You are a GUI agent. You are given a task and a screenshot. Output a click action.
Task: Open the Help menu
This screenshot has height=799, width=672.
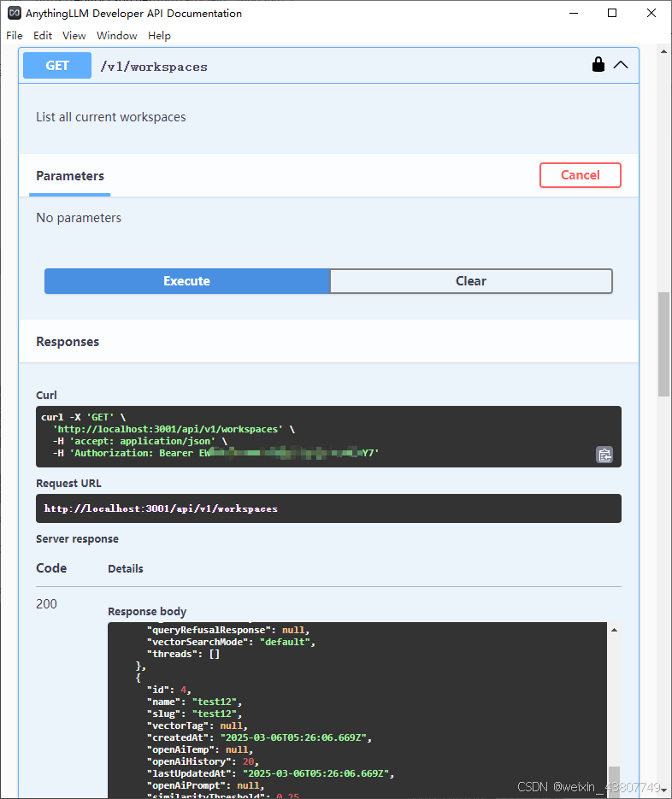point(159,36)
